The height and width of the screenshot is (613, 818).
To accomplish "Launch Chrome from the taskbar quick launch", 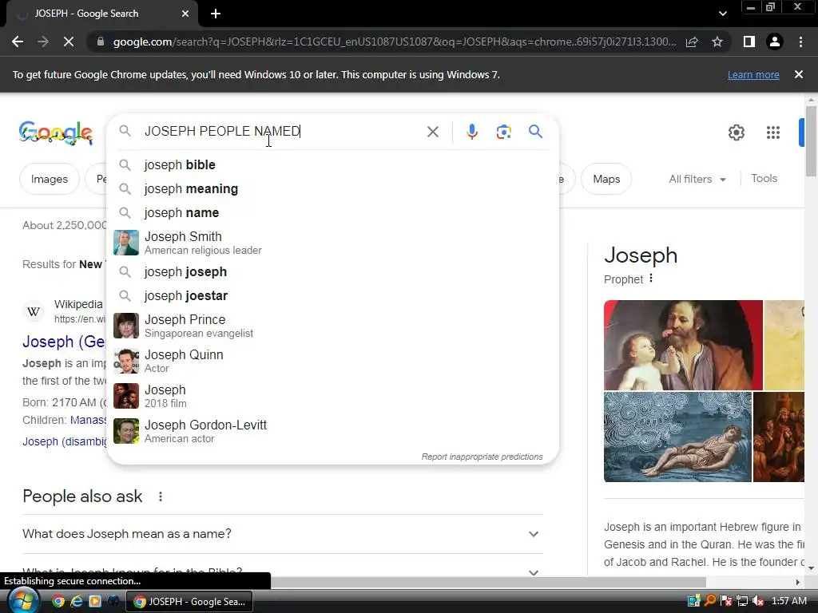I will (58, 601).
